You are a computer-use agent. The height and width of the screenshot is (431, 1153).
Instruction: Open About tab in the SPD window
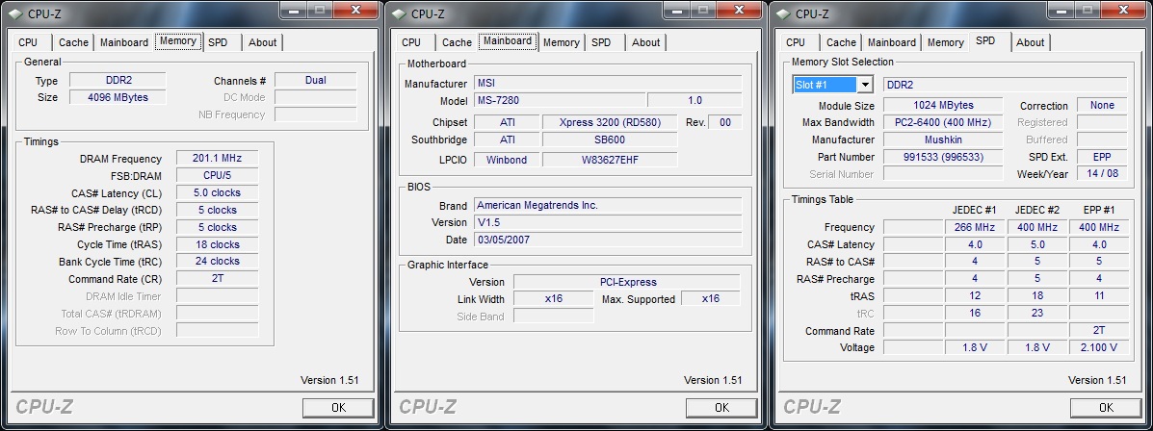click(1031, 42)
